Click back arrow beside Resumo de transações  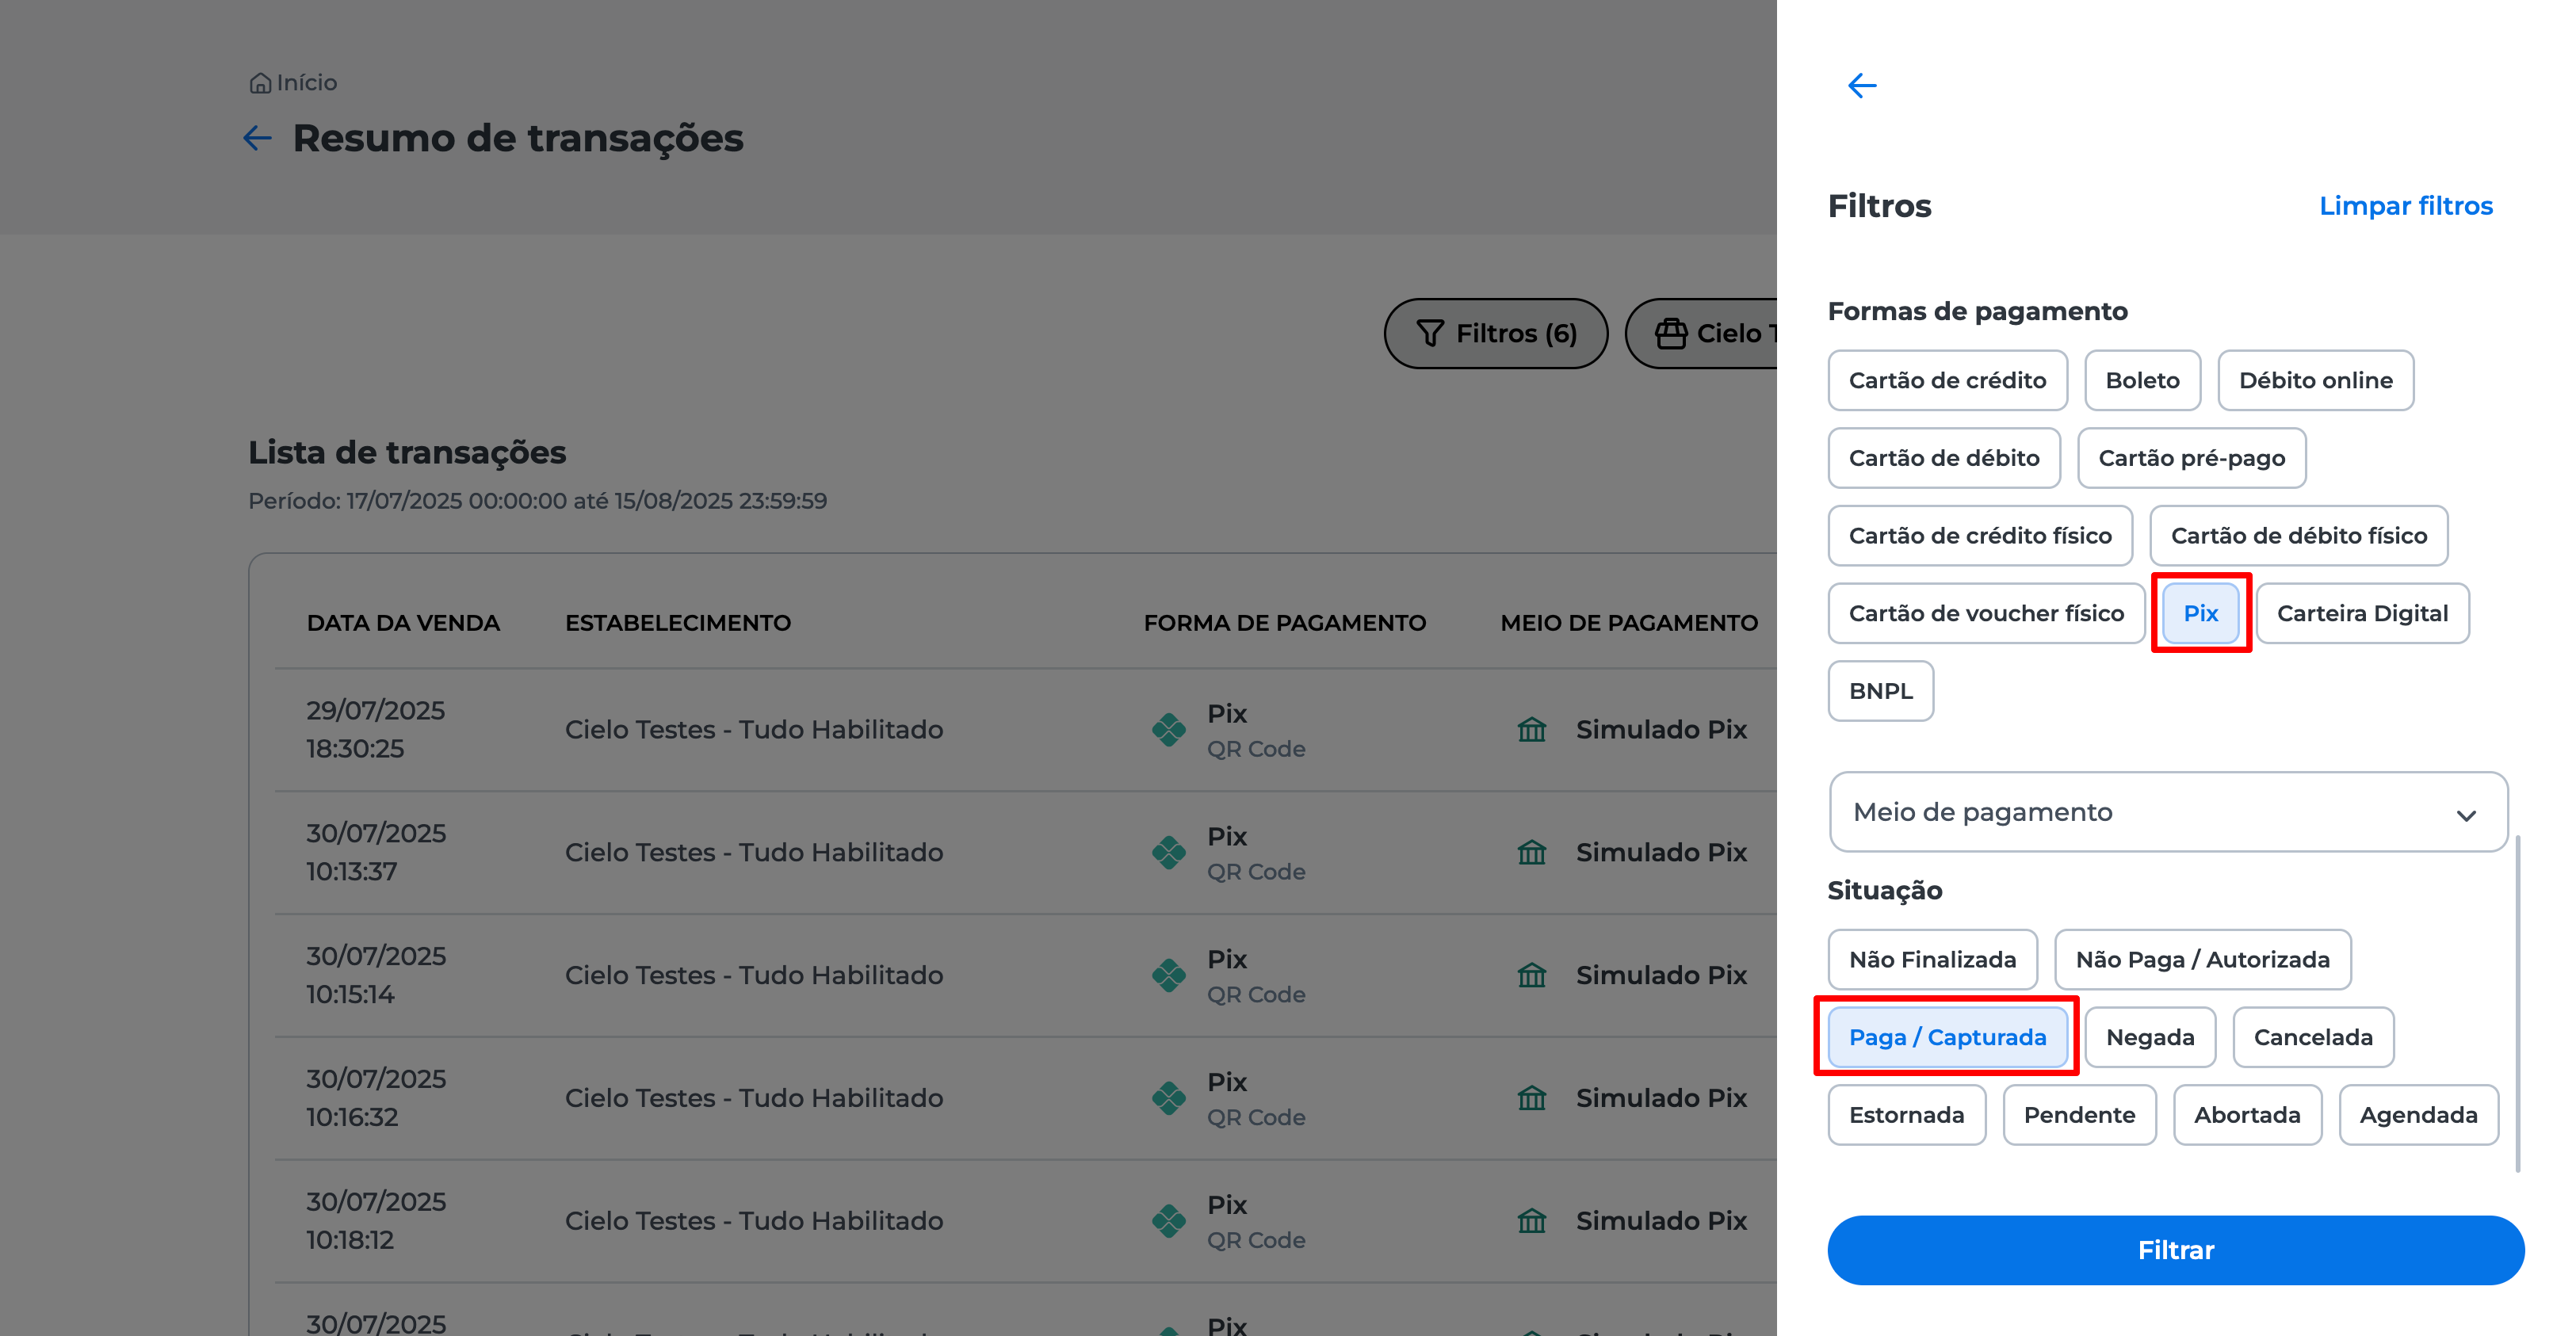(x=257, y=138)
